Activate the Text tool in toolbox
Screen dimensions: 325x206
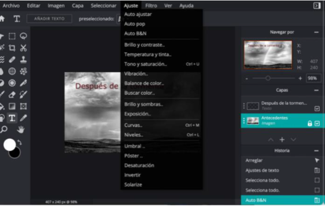point(12,118)
